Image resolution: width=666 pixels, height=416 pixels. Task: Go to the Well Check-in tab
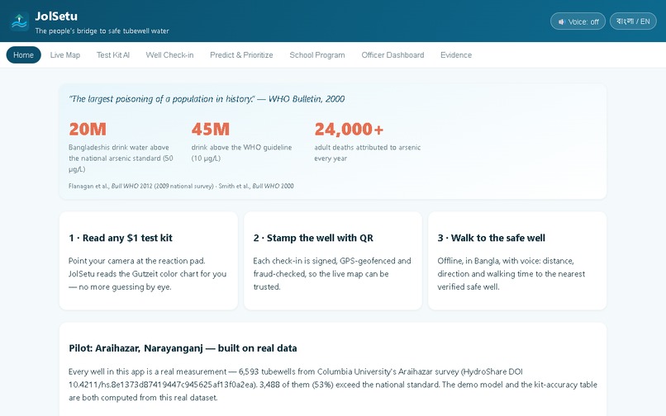tap(169, 54)
